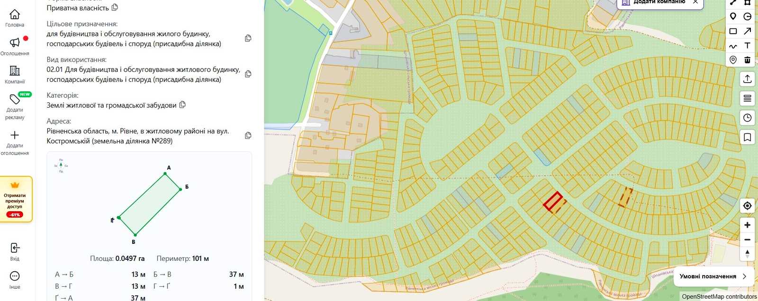Open Додати рекламу with NEW badge
Image resolution: width=758 pixels, height=301 pixels.
tap(15, 106)
